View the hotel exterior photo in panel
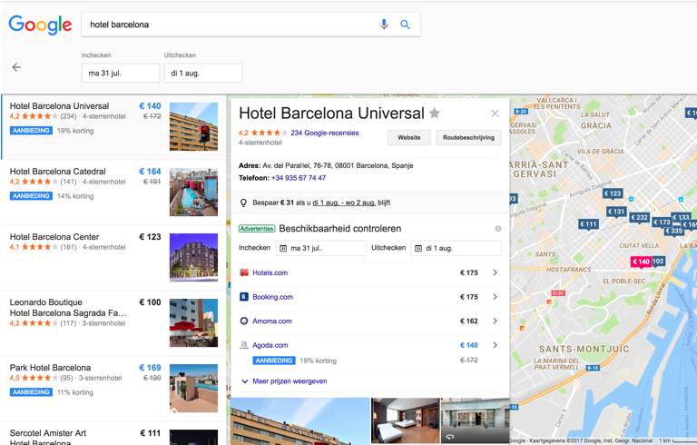 pos(300,421)
